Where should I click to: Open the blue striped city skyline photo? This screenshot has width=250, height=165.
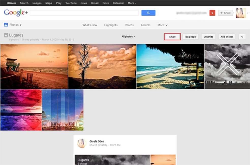pos(63,110)
